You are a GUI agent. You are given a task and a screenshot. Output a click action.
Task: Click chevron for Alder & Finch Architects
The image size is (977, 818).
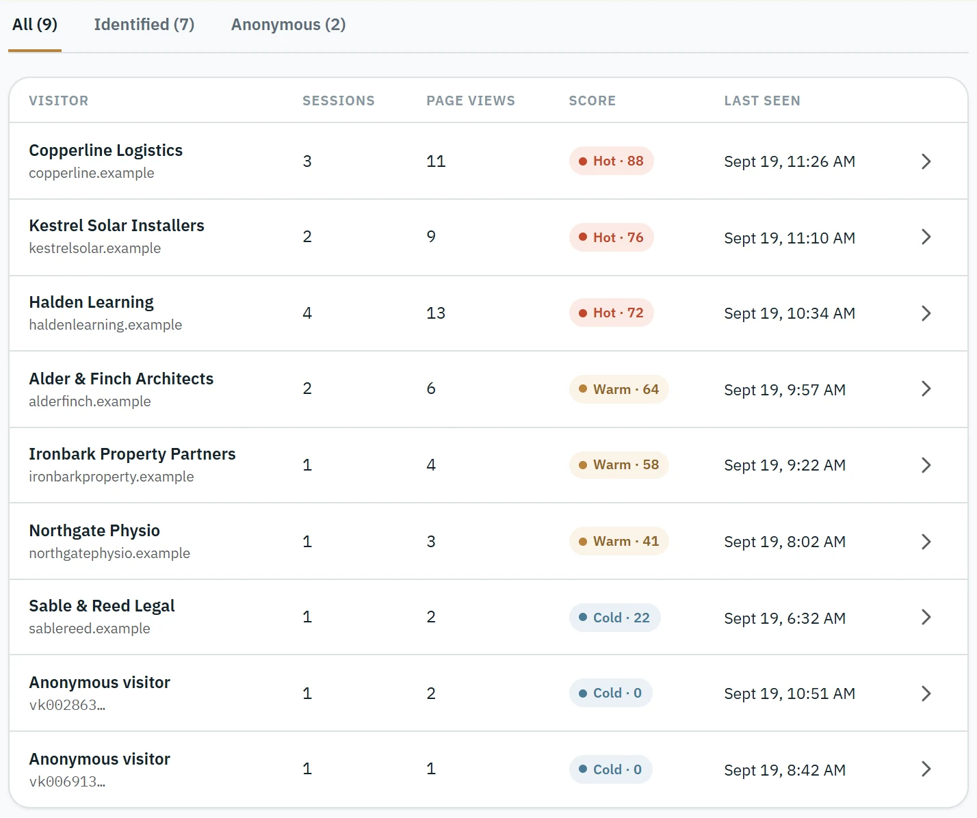pyautogui.click(x=926, y=388)
